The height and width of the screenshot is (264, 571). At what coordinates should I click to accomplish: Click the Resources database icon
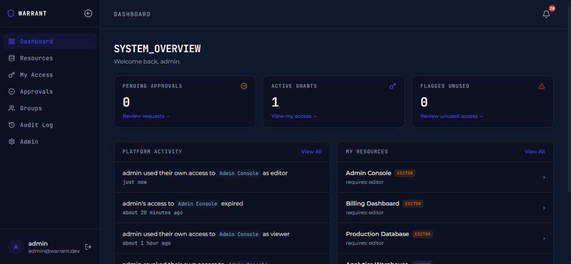(12, 58)
